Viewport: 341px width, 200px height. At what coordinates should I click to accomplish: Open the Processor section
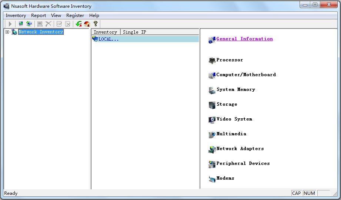(230, 60)
